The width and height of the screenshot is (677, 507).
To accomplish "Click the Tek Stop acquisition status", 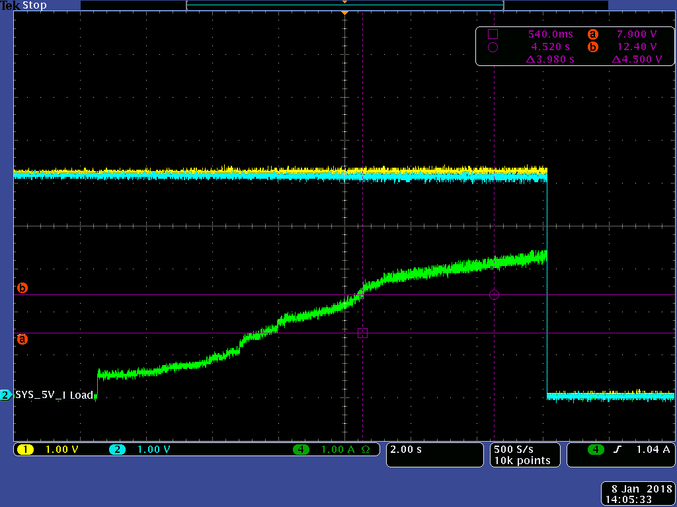I will click(24, 5).
